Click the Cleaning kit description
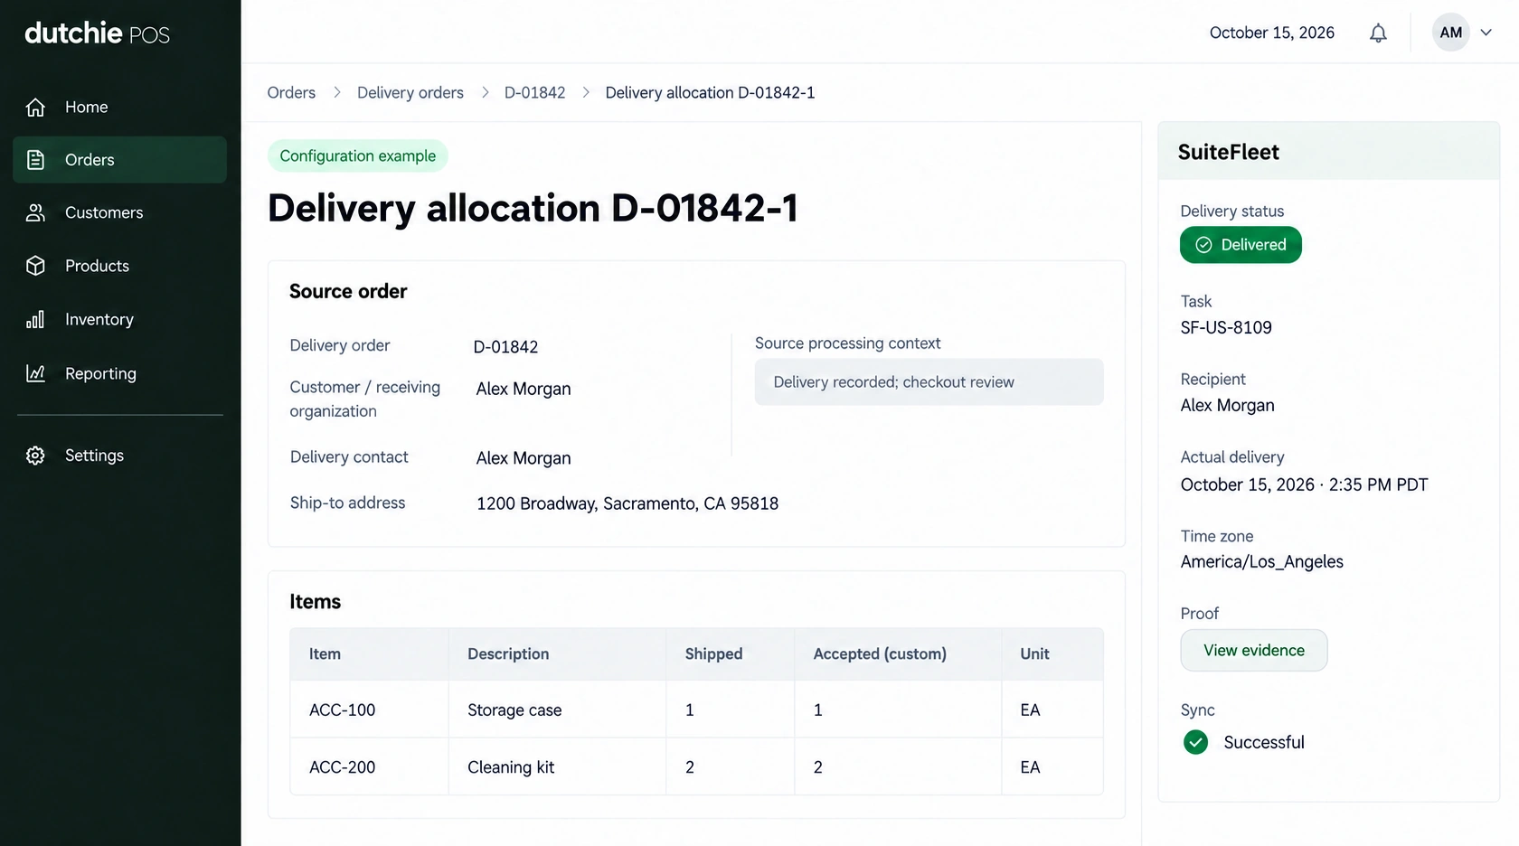The width and height of the screenshot is (1519, 846). pyautogui.click(x=511, y=766)
